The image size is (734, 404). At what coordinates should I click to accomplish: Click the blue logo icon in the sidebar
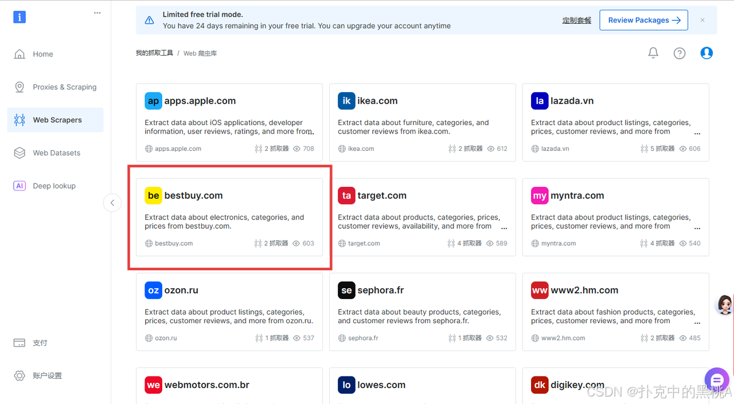click(x=19, y=17)
